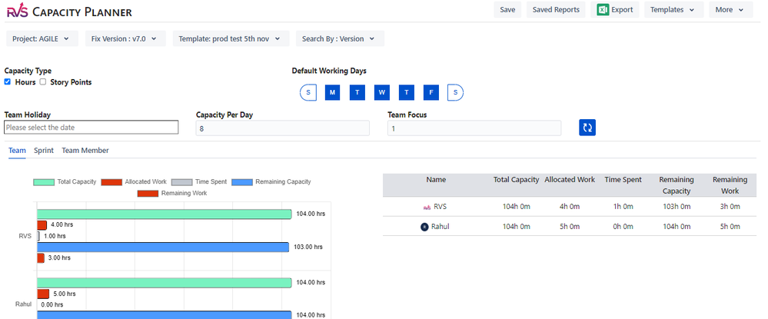Image resolution: width=768 pixels, height=319 pixels.
Task: Click Rahul name in the table
Action: click(x=441, y=227)
